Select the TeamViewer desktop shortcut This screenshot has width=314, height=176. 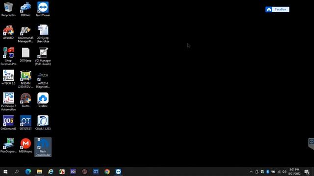pos(43,9)
